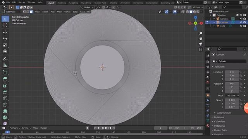Screen dimensions: 248x139
Task: Jump to the start frame
Action: click(x=95, y=128)
